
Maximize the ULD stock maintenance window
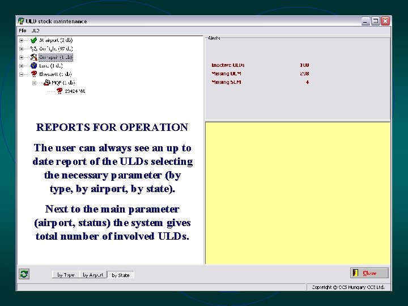point(376,21)
